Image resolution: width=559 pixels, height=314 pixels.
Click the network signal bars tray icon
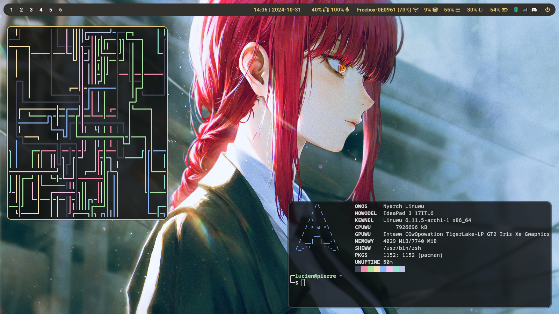point(525,10)
